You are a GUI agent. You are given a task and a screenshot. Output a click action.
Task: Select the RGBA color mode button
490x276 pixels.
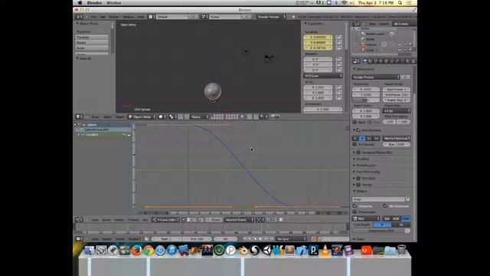[405, 219]
